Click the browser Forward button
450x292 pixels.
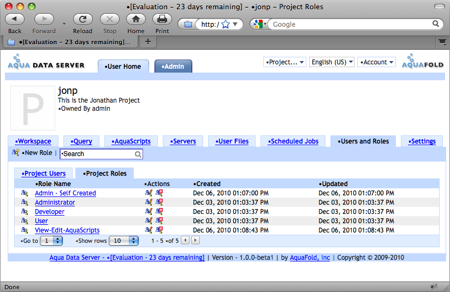tap(44, 19)
